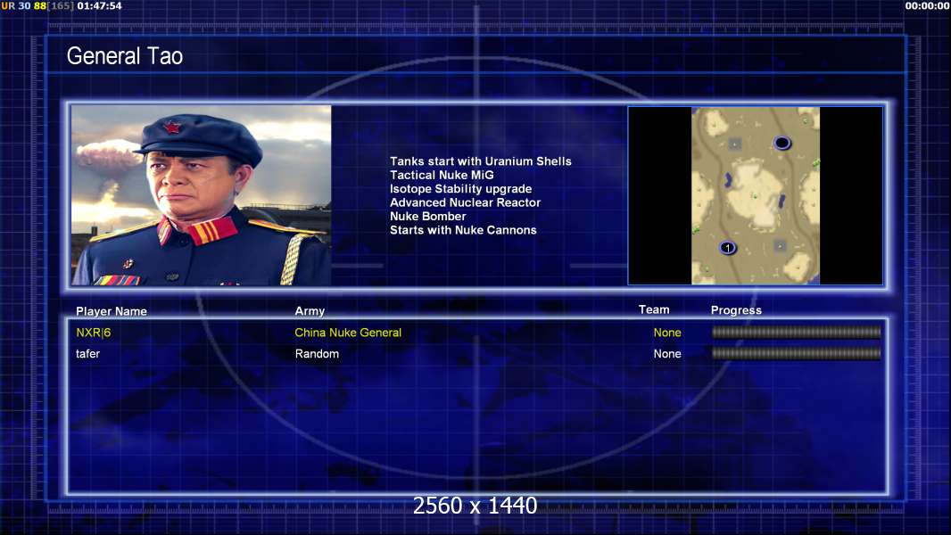Click 'China Nuke General' army entry

pos(348,333)
